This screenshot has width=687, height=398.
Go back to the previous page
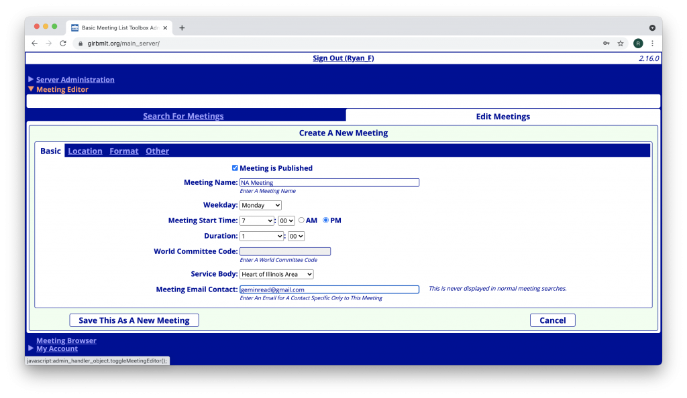35,44
